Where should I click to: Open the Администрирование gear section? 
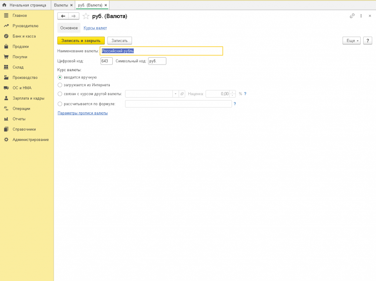30,139
